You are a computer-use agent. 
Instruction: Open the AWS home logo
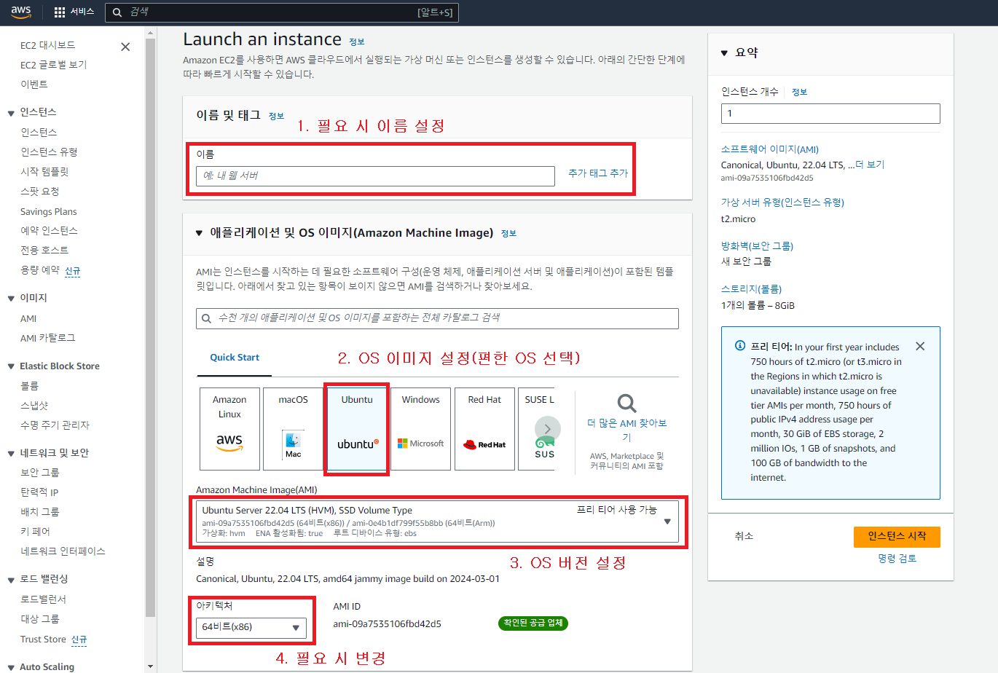coord(21,12)
